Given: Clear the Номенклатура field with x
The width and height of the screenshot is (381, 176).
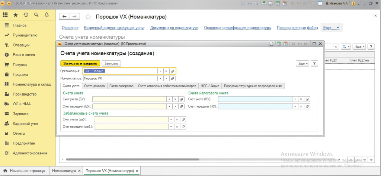Looking at the screenshot, I should (166, 79).
